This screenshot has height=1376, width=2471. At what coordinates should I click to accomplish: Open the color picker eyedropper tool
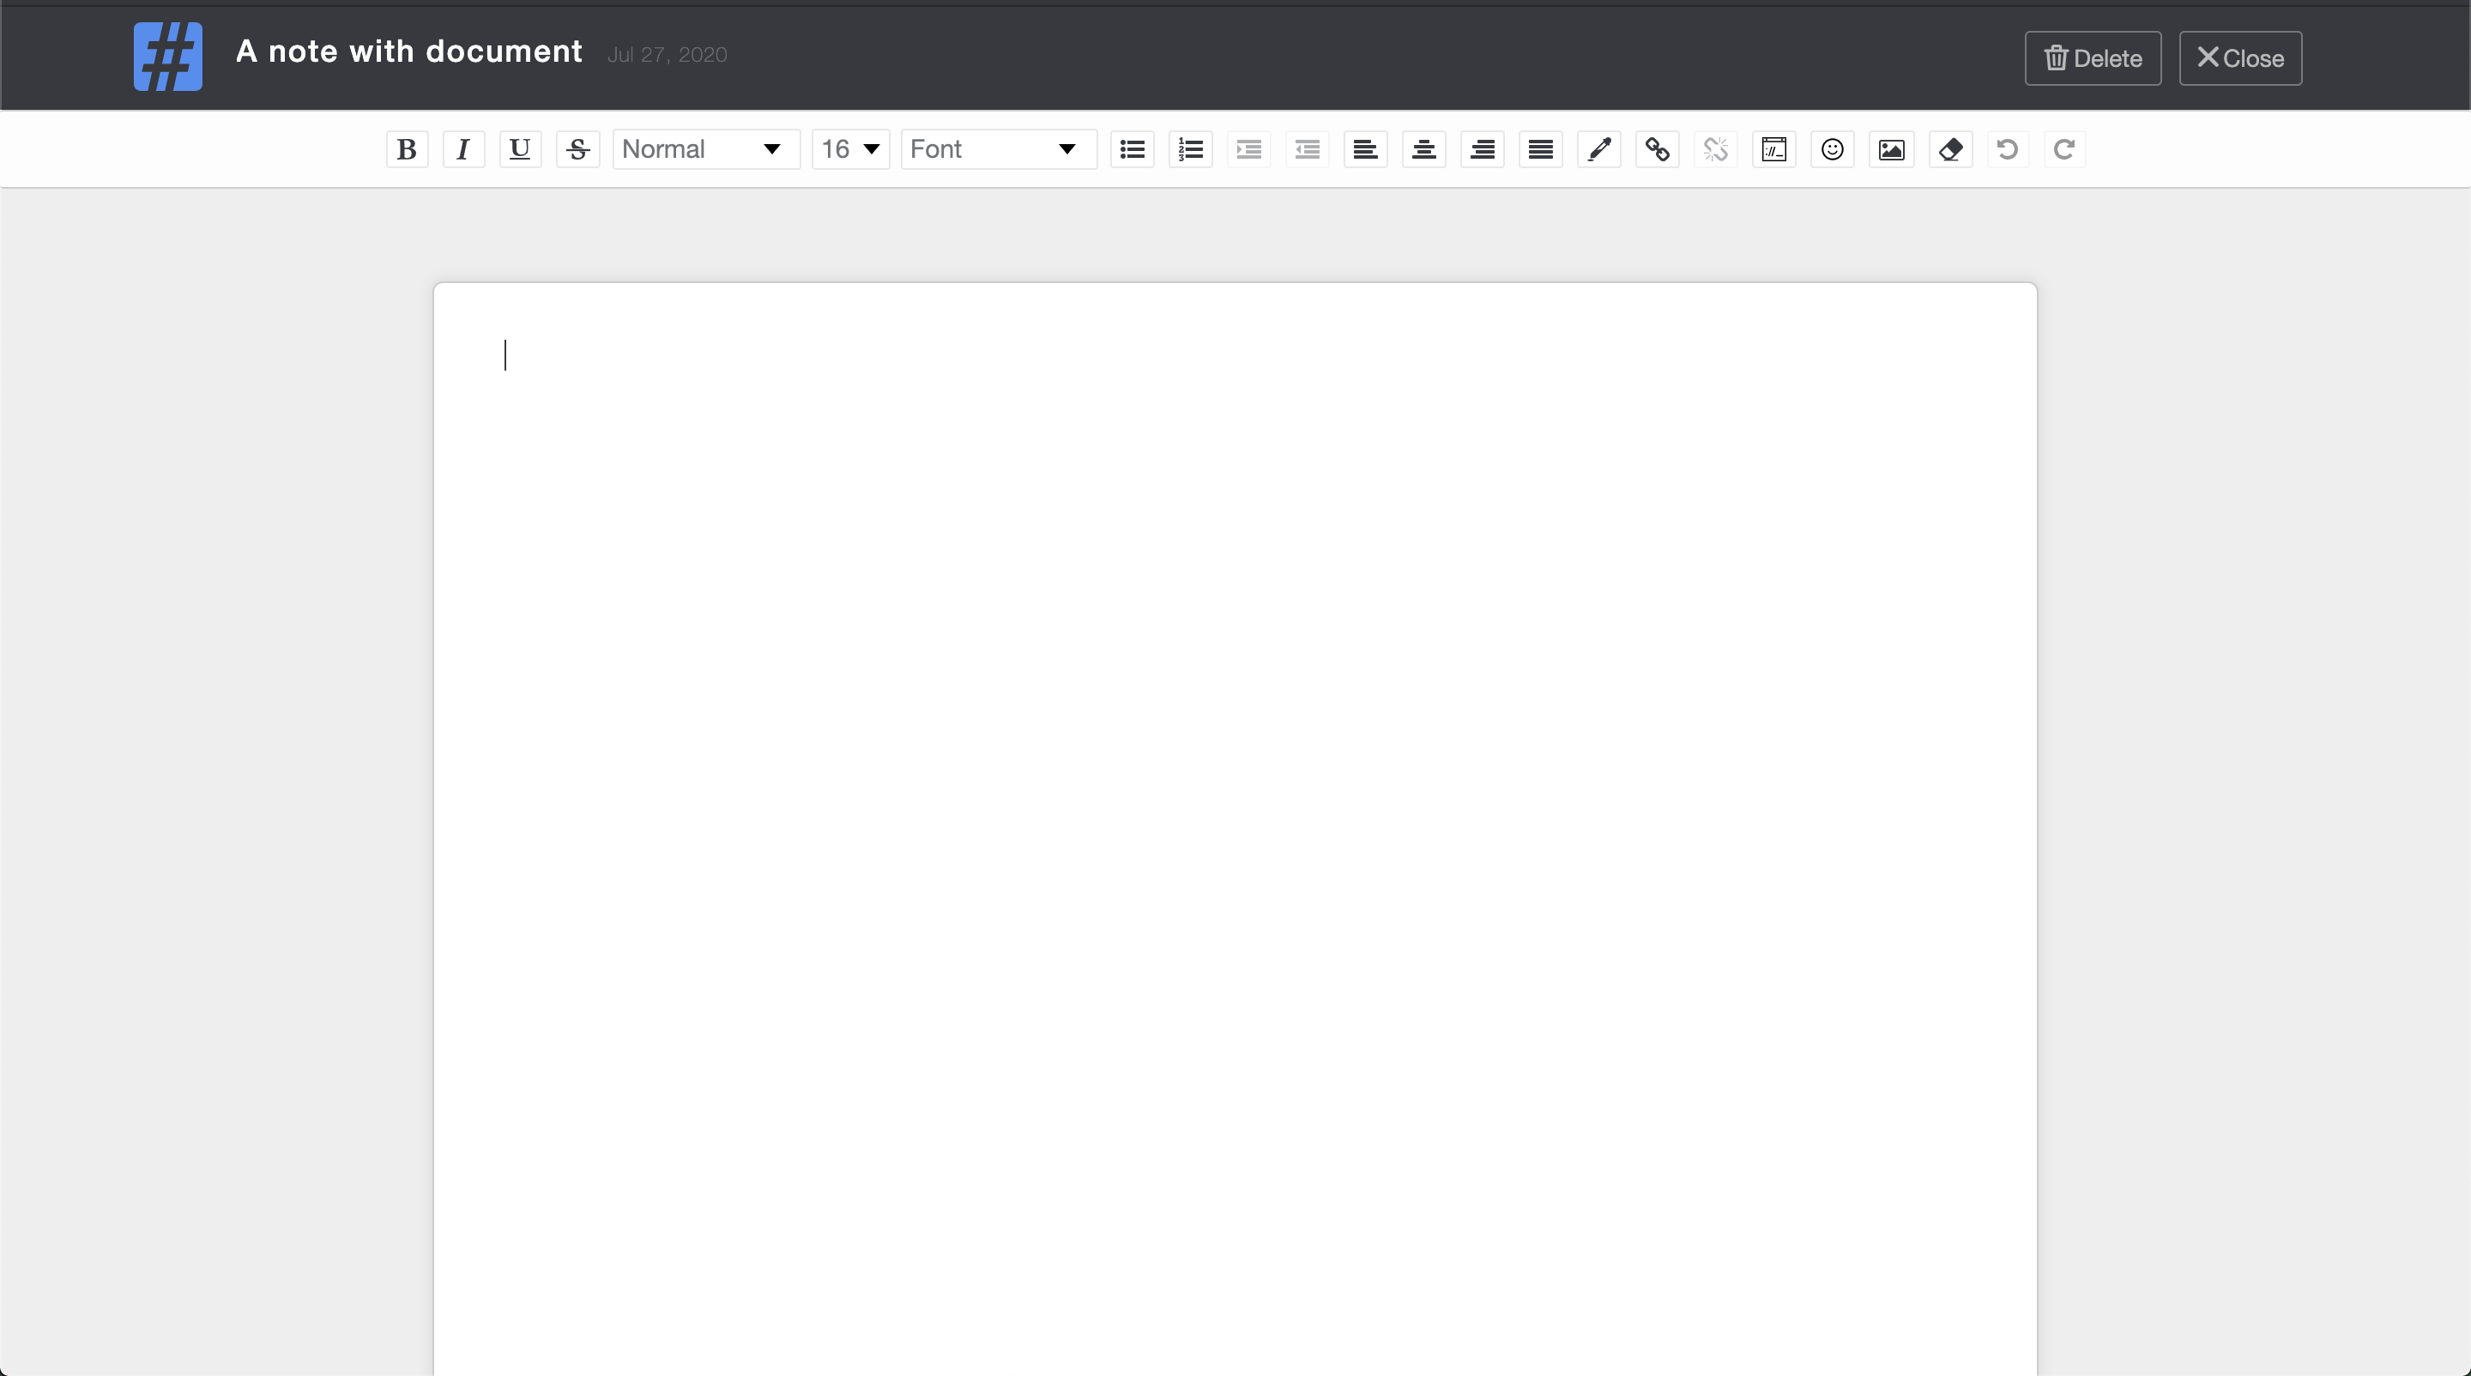click(1600, 149)
